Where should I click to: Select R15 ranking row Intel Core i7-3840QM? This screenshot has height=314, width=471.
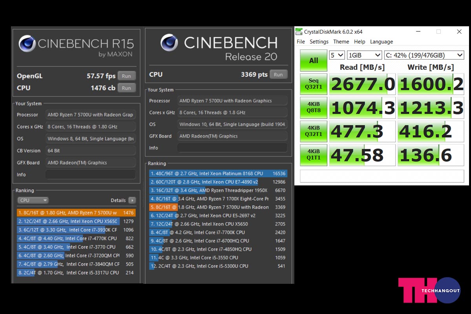[76, 264]
